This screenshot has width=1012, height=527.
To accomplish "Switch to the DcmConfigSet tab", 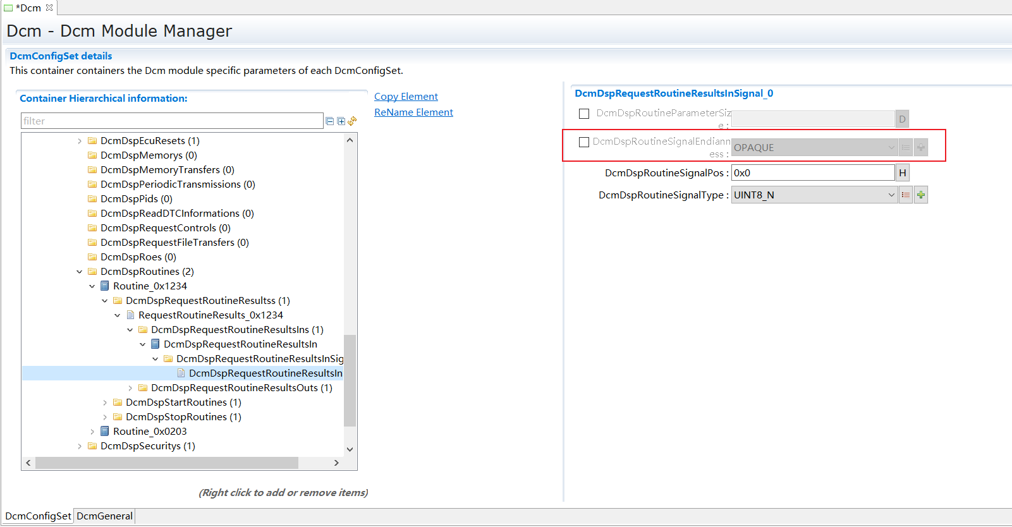I will coord(38,516).
